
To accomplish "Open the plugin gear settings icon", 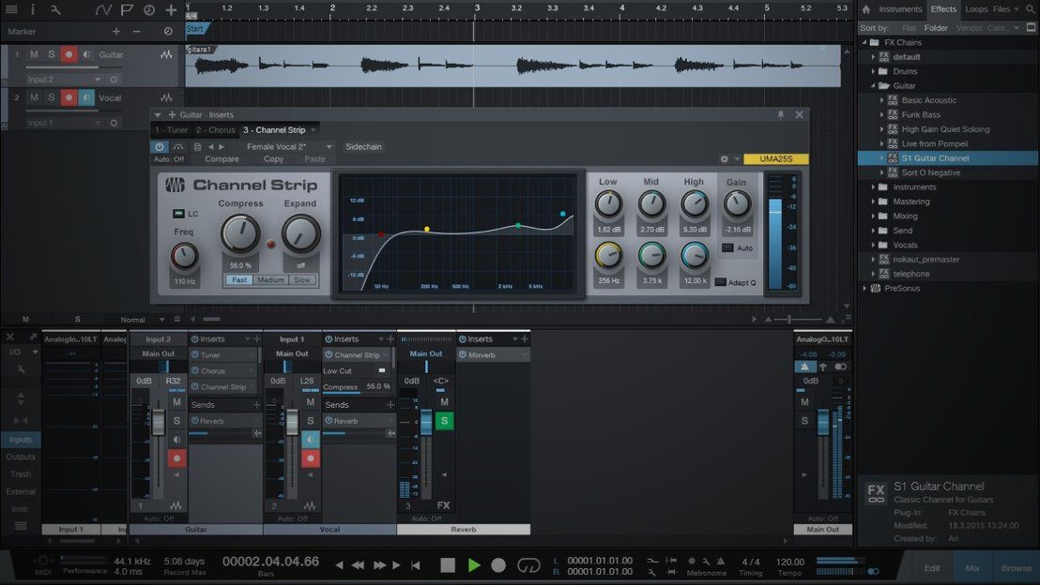I will coord(725,159).
